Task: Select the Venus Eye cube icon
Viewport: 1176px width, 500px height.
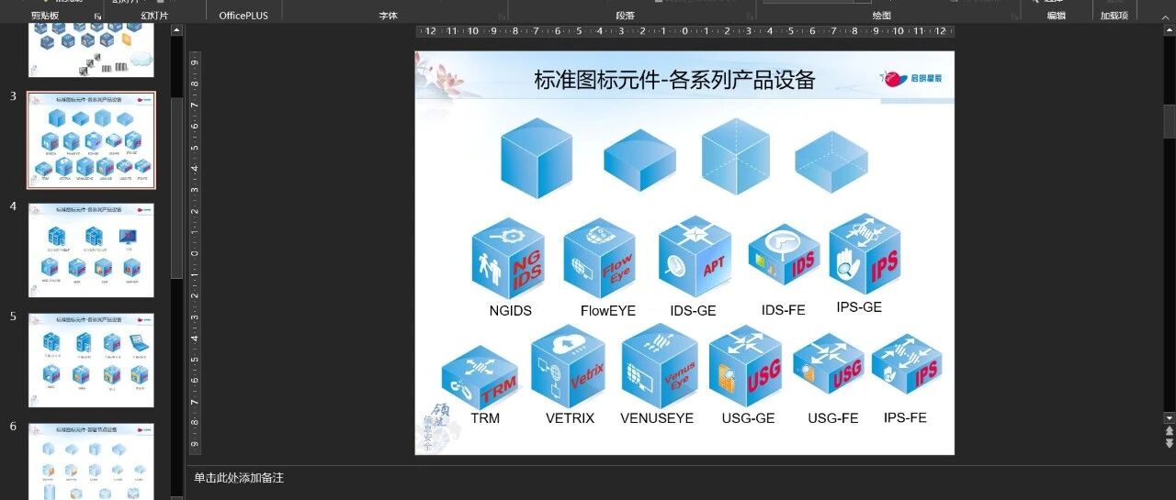Action: click(659, 366)
